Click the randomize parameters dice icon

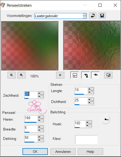tap(108, 75)
